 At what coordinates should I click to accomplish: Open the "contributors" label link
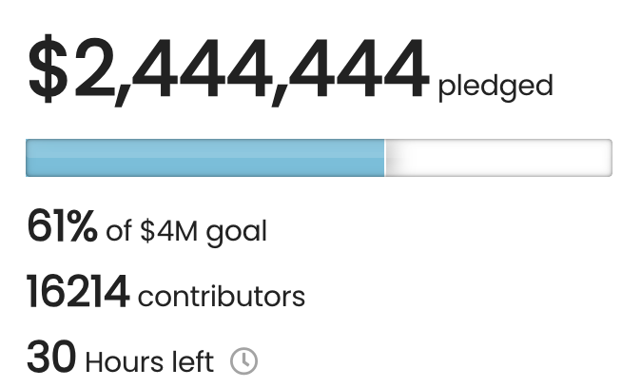click(x=222, y=297)
